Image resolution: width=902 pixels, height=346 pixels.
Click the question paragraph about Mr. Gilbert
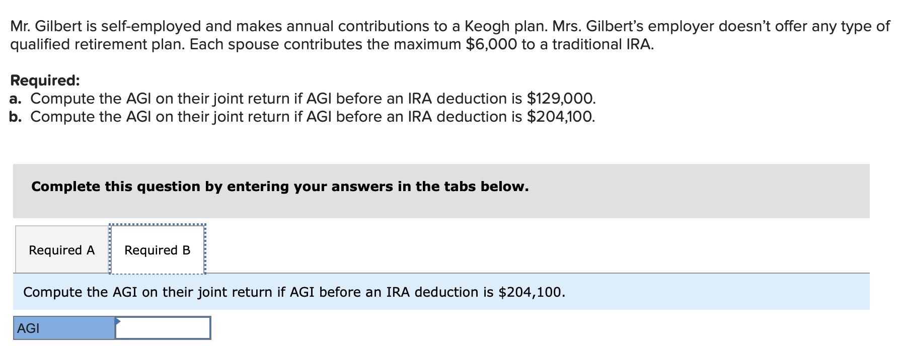point(448,35)
